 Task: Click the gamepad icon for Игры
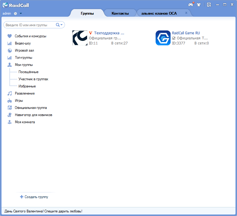tap(10, 101)
